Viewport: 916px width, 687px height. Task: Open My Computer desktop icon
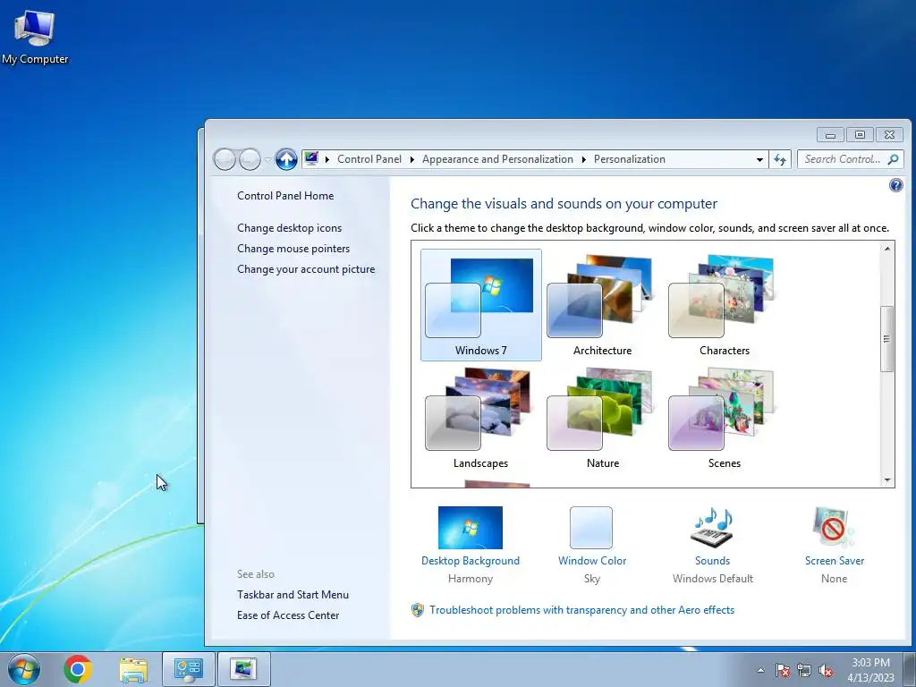click(x=35, y=37)
